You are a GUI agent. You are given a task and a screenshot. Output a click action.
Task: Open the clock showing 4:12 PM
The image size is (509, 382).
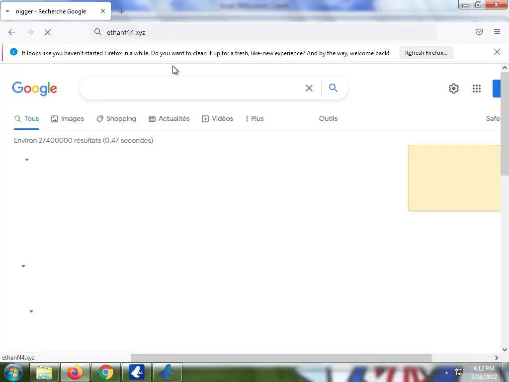(x=484, y=373)
